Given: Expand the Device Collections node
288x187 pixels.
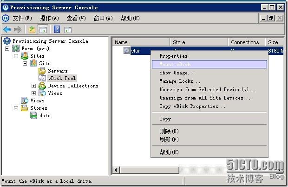Looking at the screenshot, I should [x=33, y=86].
